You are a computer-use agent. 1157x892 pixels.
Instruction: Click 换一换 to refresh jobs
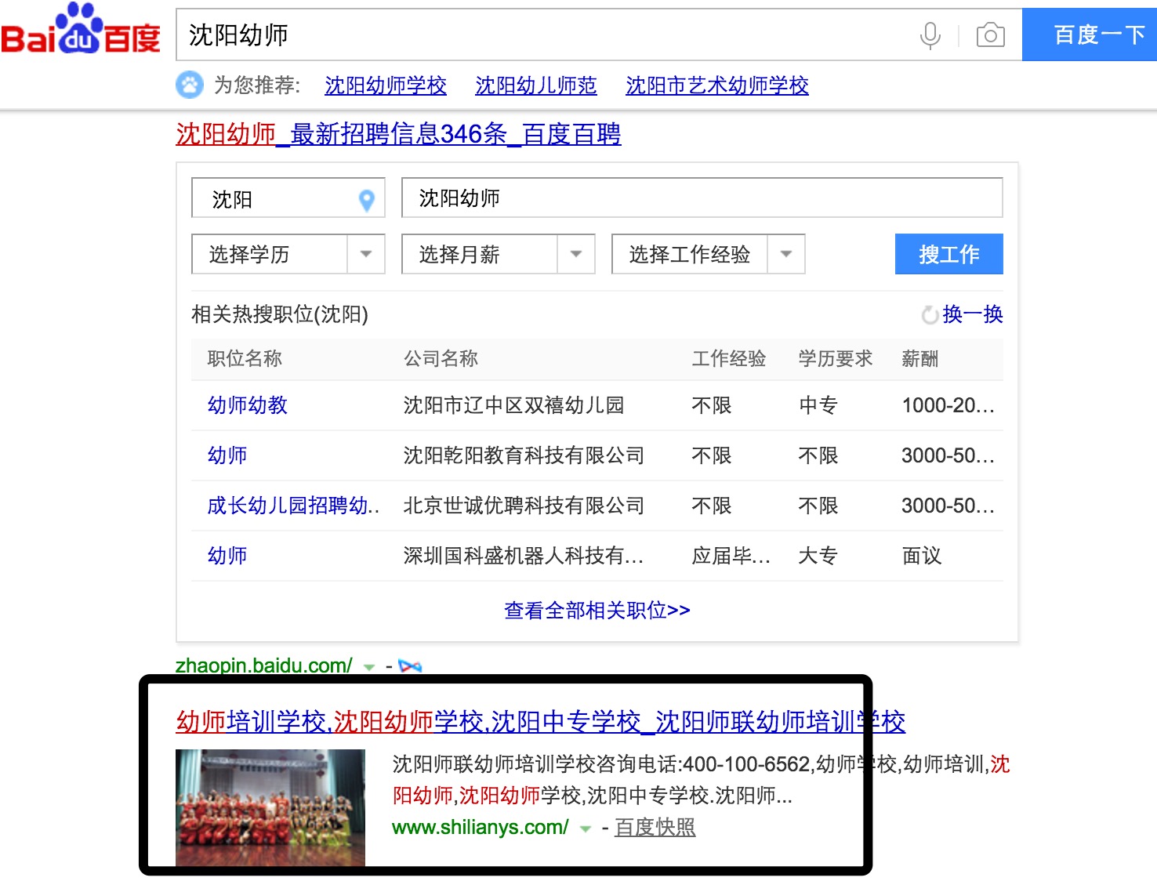[x=973, y=314]
